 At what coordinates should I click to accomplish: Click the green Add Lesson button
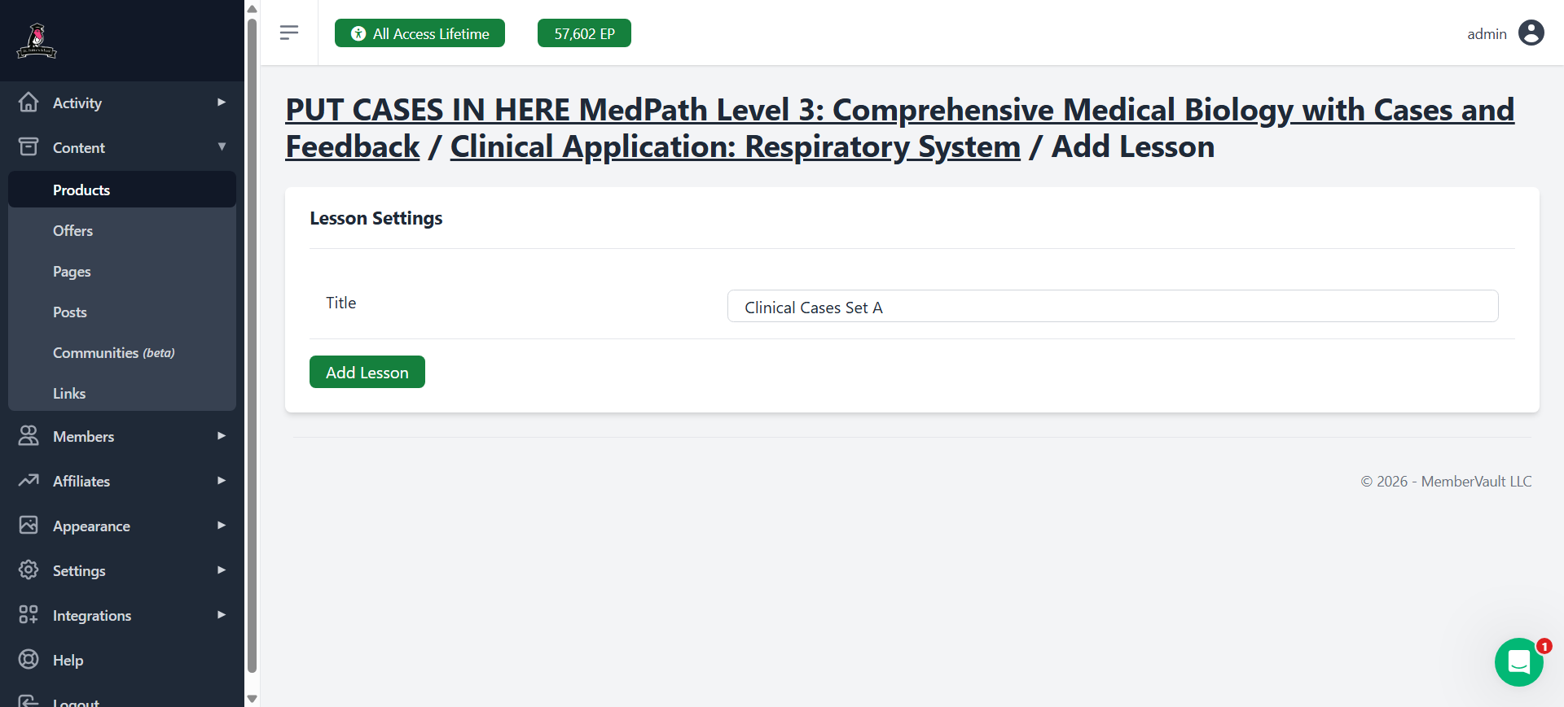[x=367, y=372]
